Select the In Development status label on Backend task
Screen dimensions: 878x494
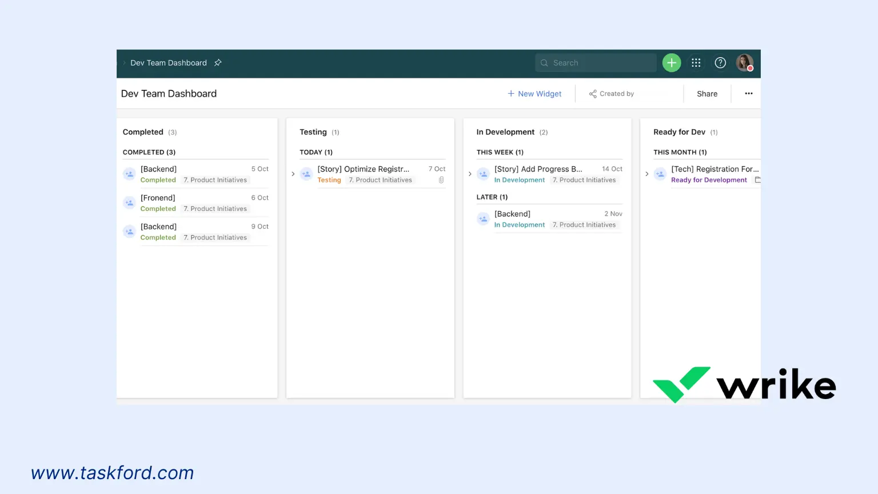pyautogui.click(x=519, y=224)
